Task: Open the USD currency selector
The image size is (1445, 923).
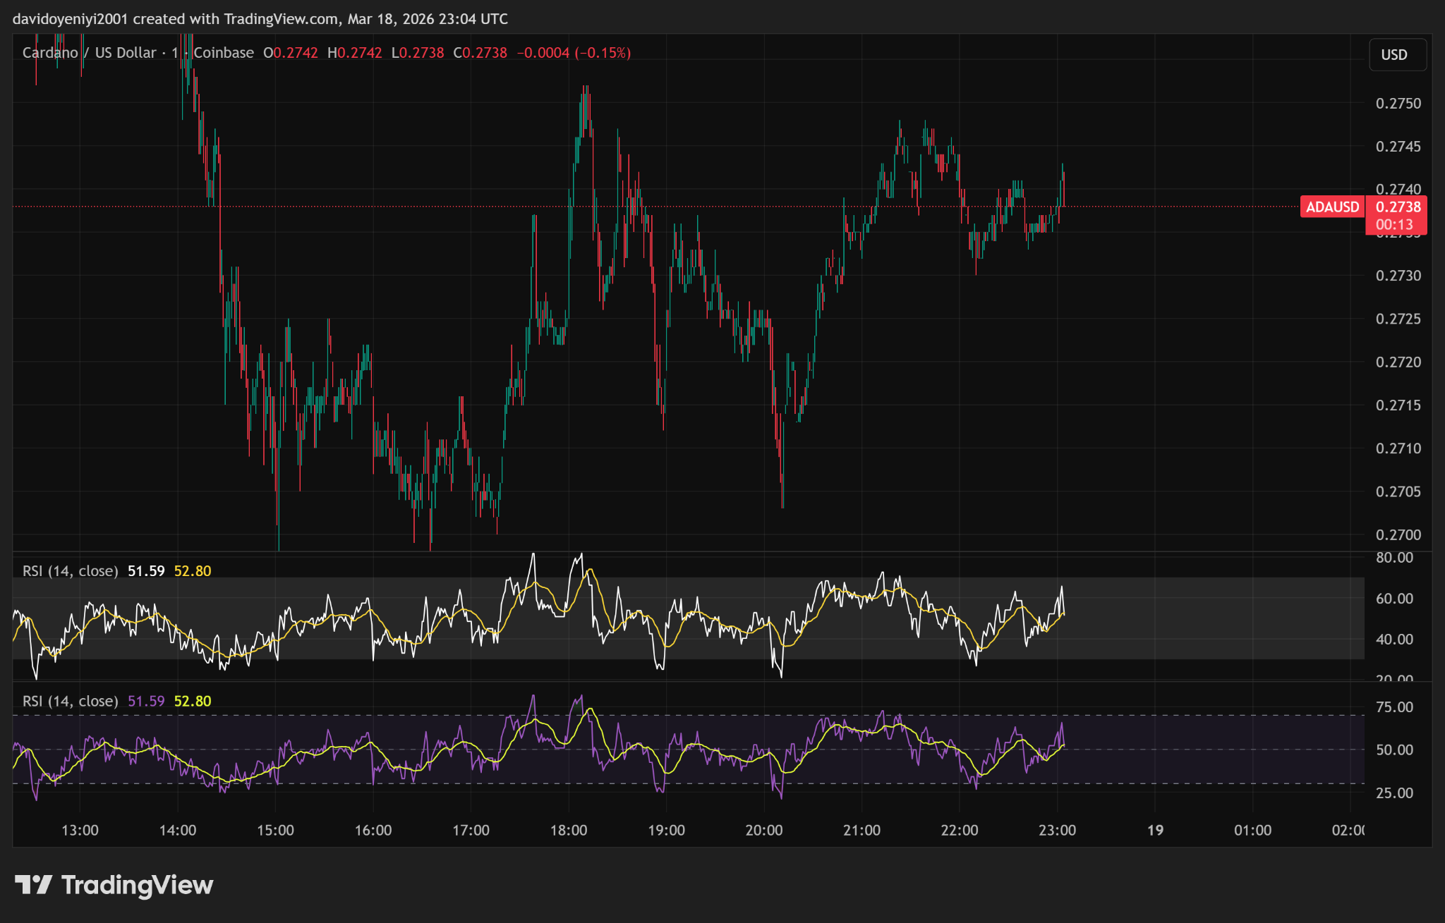Action: 1397,55
